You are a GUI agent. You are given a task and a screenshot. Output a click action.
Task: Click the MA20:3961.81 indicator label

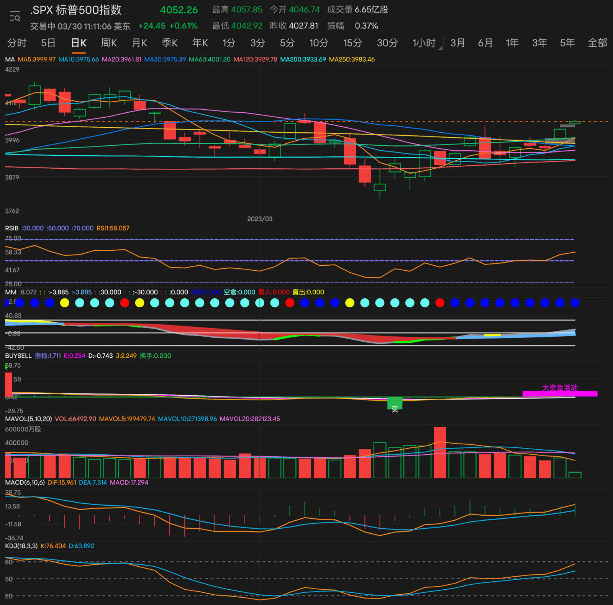click(x=121, y=59)
